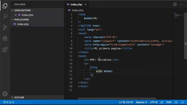Image resolution: width=187 pixels, height=105 pixels.
Task: Click Ln 16, Col 16 in status bar
Action: point(126,102)
